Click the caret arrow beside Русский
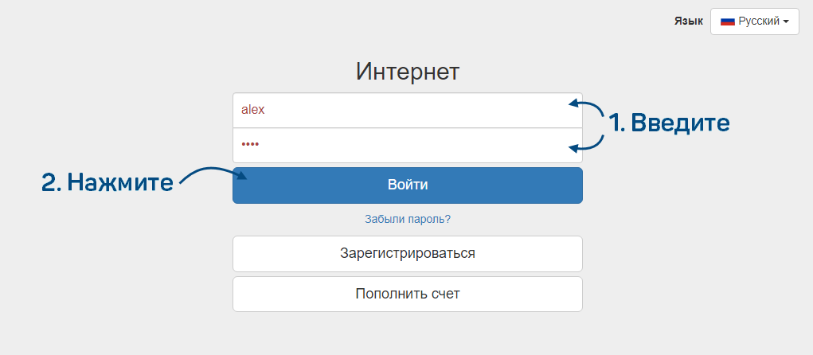813x355 pixels. (x=786, y=22)
